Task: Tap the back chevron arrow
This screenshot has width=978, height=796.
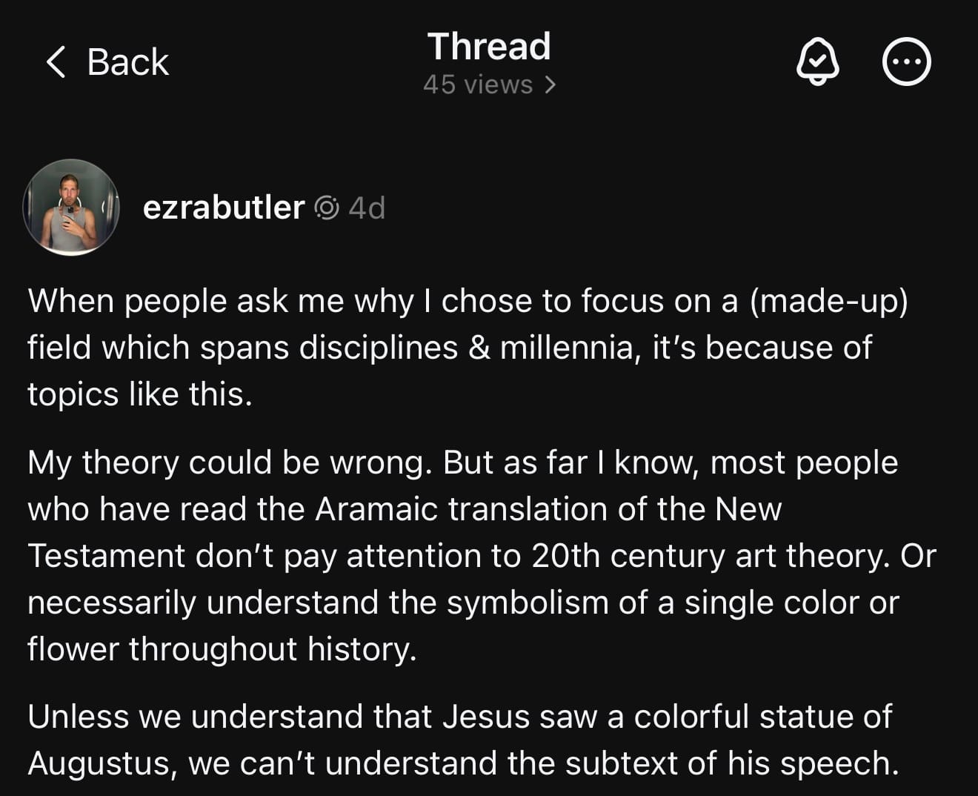Action: (56, 62)
